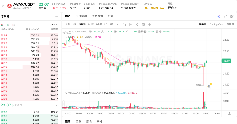This screenshot has width=237, height=124.
Task: Click the 数量 (AVAX) column header
Action: coord(32,29)
